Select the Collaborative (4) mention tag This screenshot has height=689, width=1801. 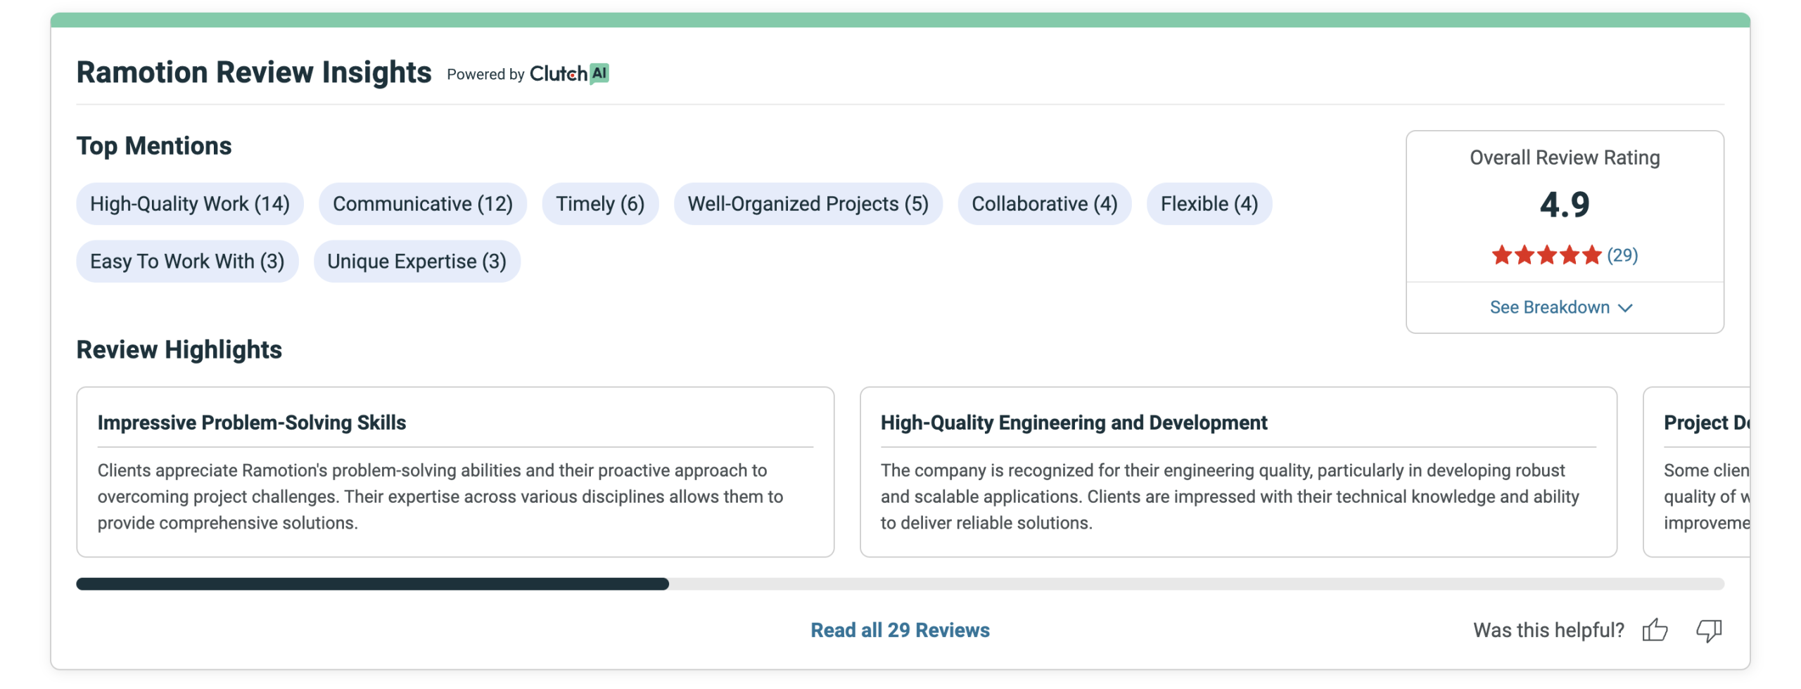[x=1043, y=204]
